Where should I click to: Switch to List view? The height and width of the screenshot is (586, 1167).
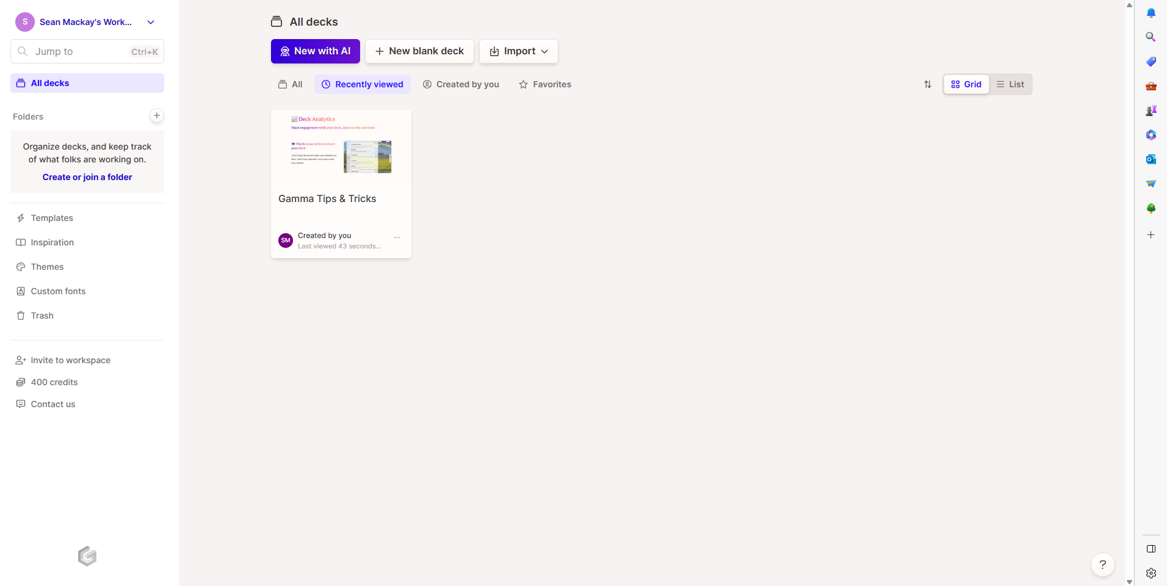(1010, 84)
